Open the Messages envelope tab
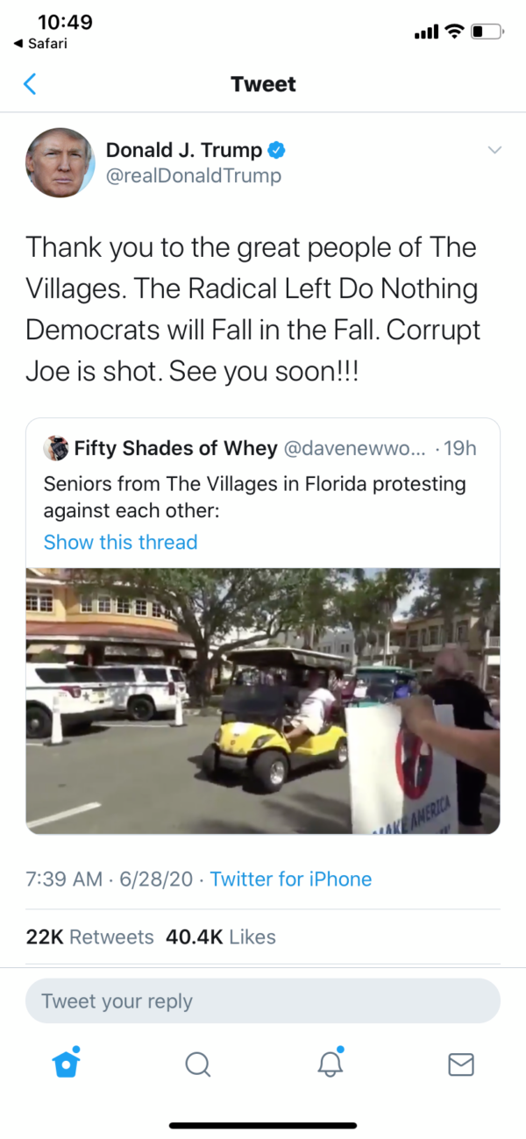Screen dimensions: 526x1139 click(x=461, y=1064)
